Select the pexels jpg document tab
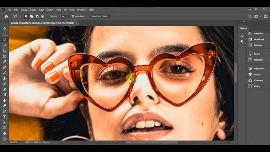The height and width of the screenshot is (152, 270). tap(42, 23)
